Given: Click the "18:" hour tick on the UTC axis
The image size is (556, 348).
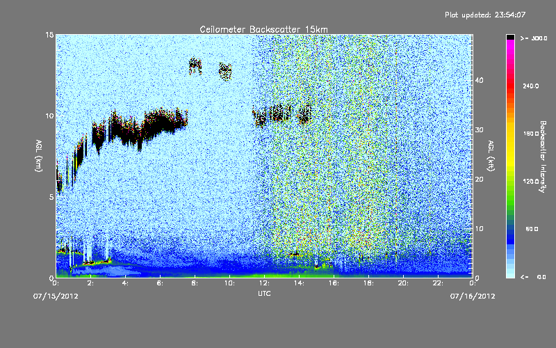Looking at the screenshot, I should click(x=368, y=283).
